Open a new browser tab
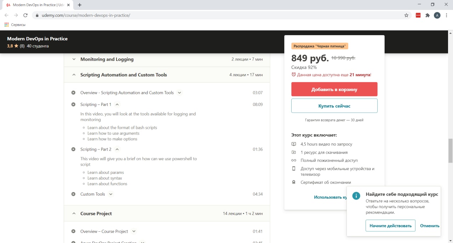 click(x=80, y=5)
